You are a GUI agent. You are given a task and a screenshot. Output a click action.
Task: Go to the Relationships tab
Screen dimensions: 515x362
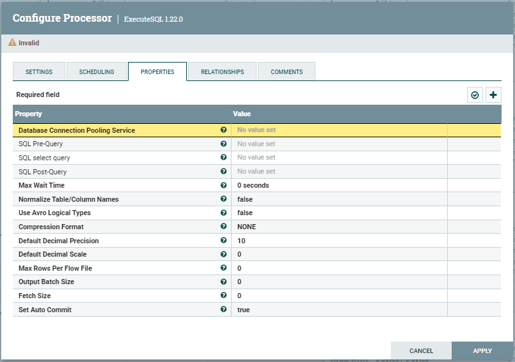[x=223, y=72]
